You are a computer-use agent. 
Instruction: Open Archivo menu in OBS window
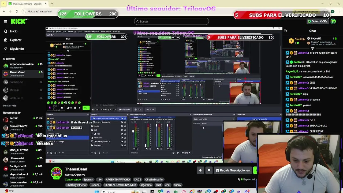pyautogui.click(x=50, y=31)
